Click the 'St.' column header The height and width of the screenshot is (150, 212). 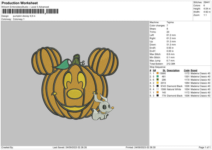point(164,70)
